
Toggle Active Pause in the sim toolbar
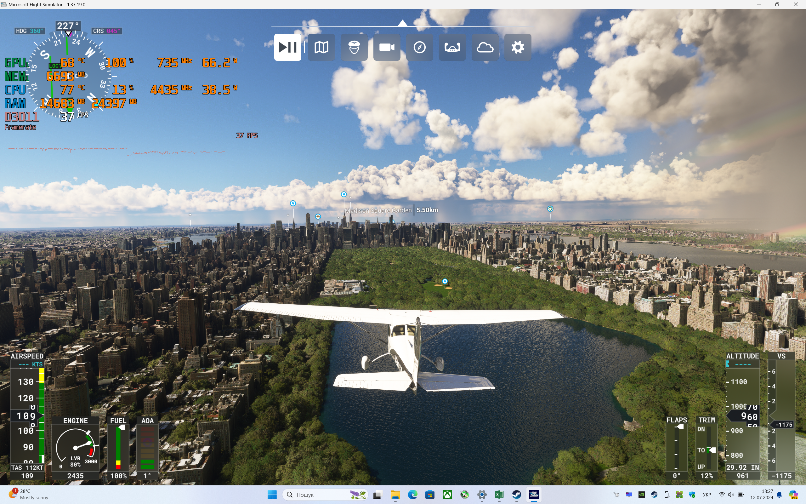tap(287, 47)
